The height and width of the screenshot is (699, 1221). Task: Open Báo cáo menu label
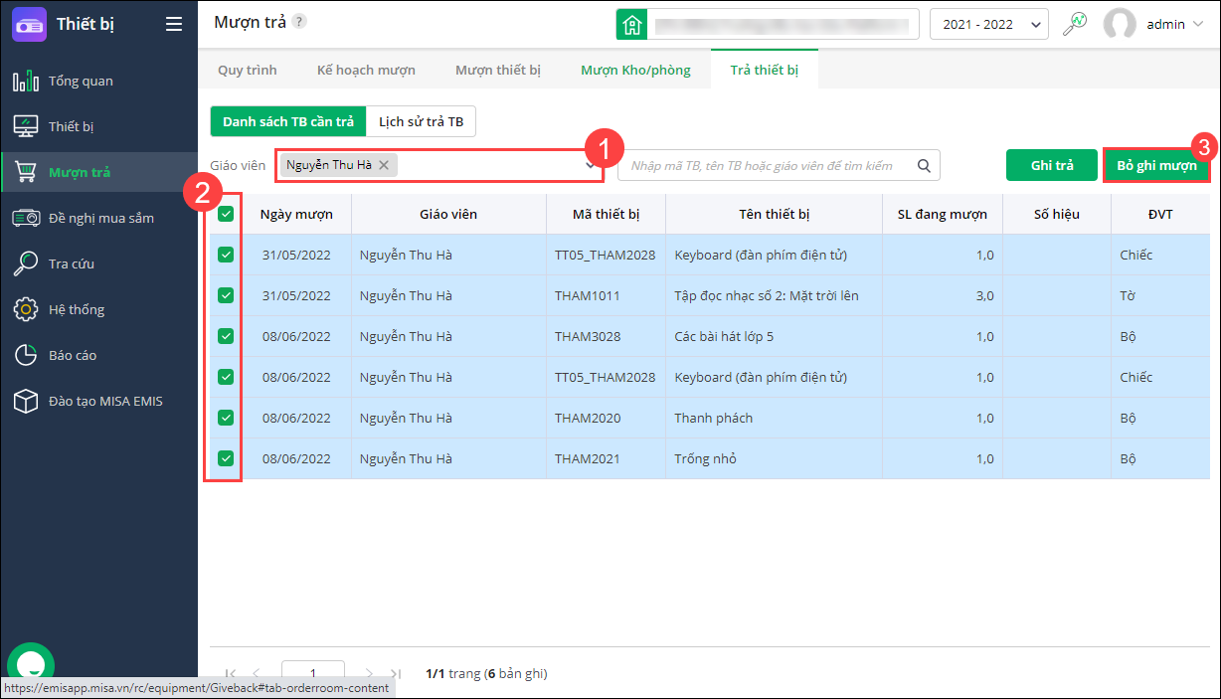click(73, 355)
